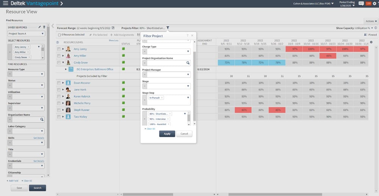Apply the project filter
The image size is (379, 196).
167,134
